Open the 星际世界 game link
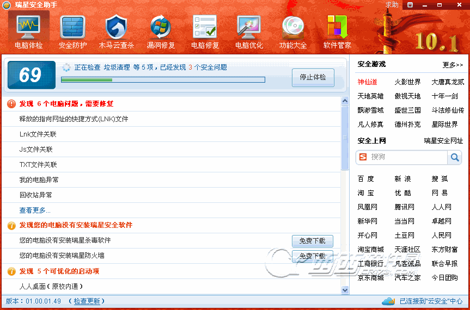 (x=444, y=124)
